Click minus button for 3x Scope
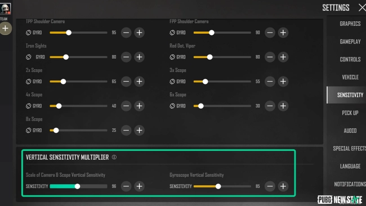Image resolution: width=366 pixels, height=206 pixels. pos(270,82)
